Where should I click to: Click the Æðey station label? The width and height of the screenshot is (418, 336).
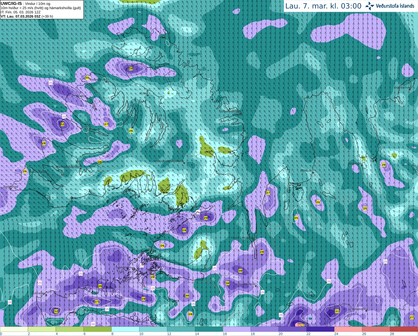click(x=143, y=93)
